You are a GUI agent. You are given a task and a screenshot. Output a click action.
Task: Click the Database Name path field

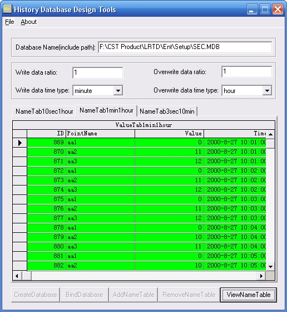tap(185, 47)
